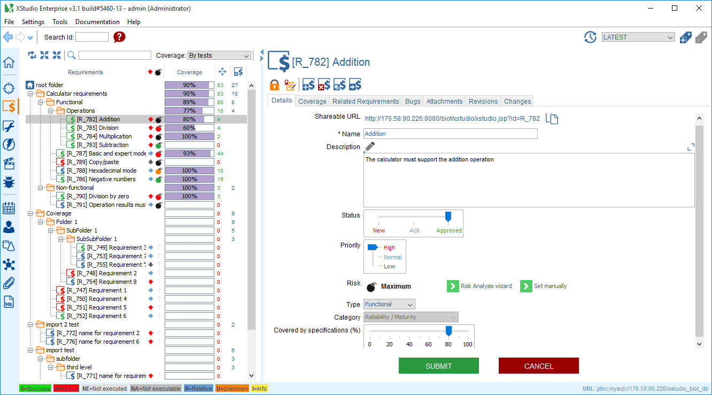The height and width of the screenshot is (395, 712).
Task: Maximize the description editor area
Action: click(x=691, y=147)
